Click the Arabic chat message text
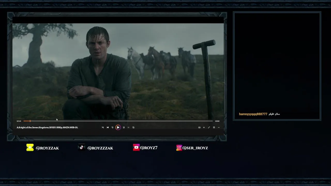 pyautogui.click(x=274, y=114)
